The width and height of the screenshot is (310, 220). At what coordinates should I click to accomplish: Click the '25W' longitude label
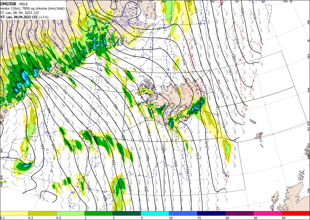coord(140,2)
